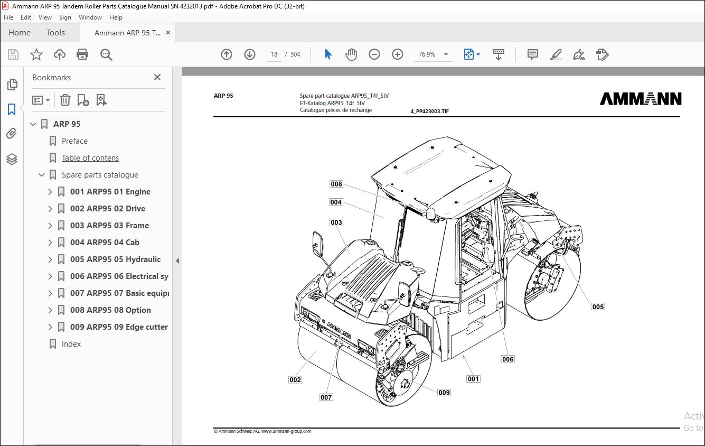This screenshot has height=446, width=705.
Task: Add a new bookmark
Action: 83,100
